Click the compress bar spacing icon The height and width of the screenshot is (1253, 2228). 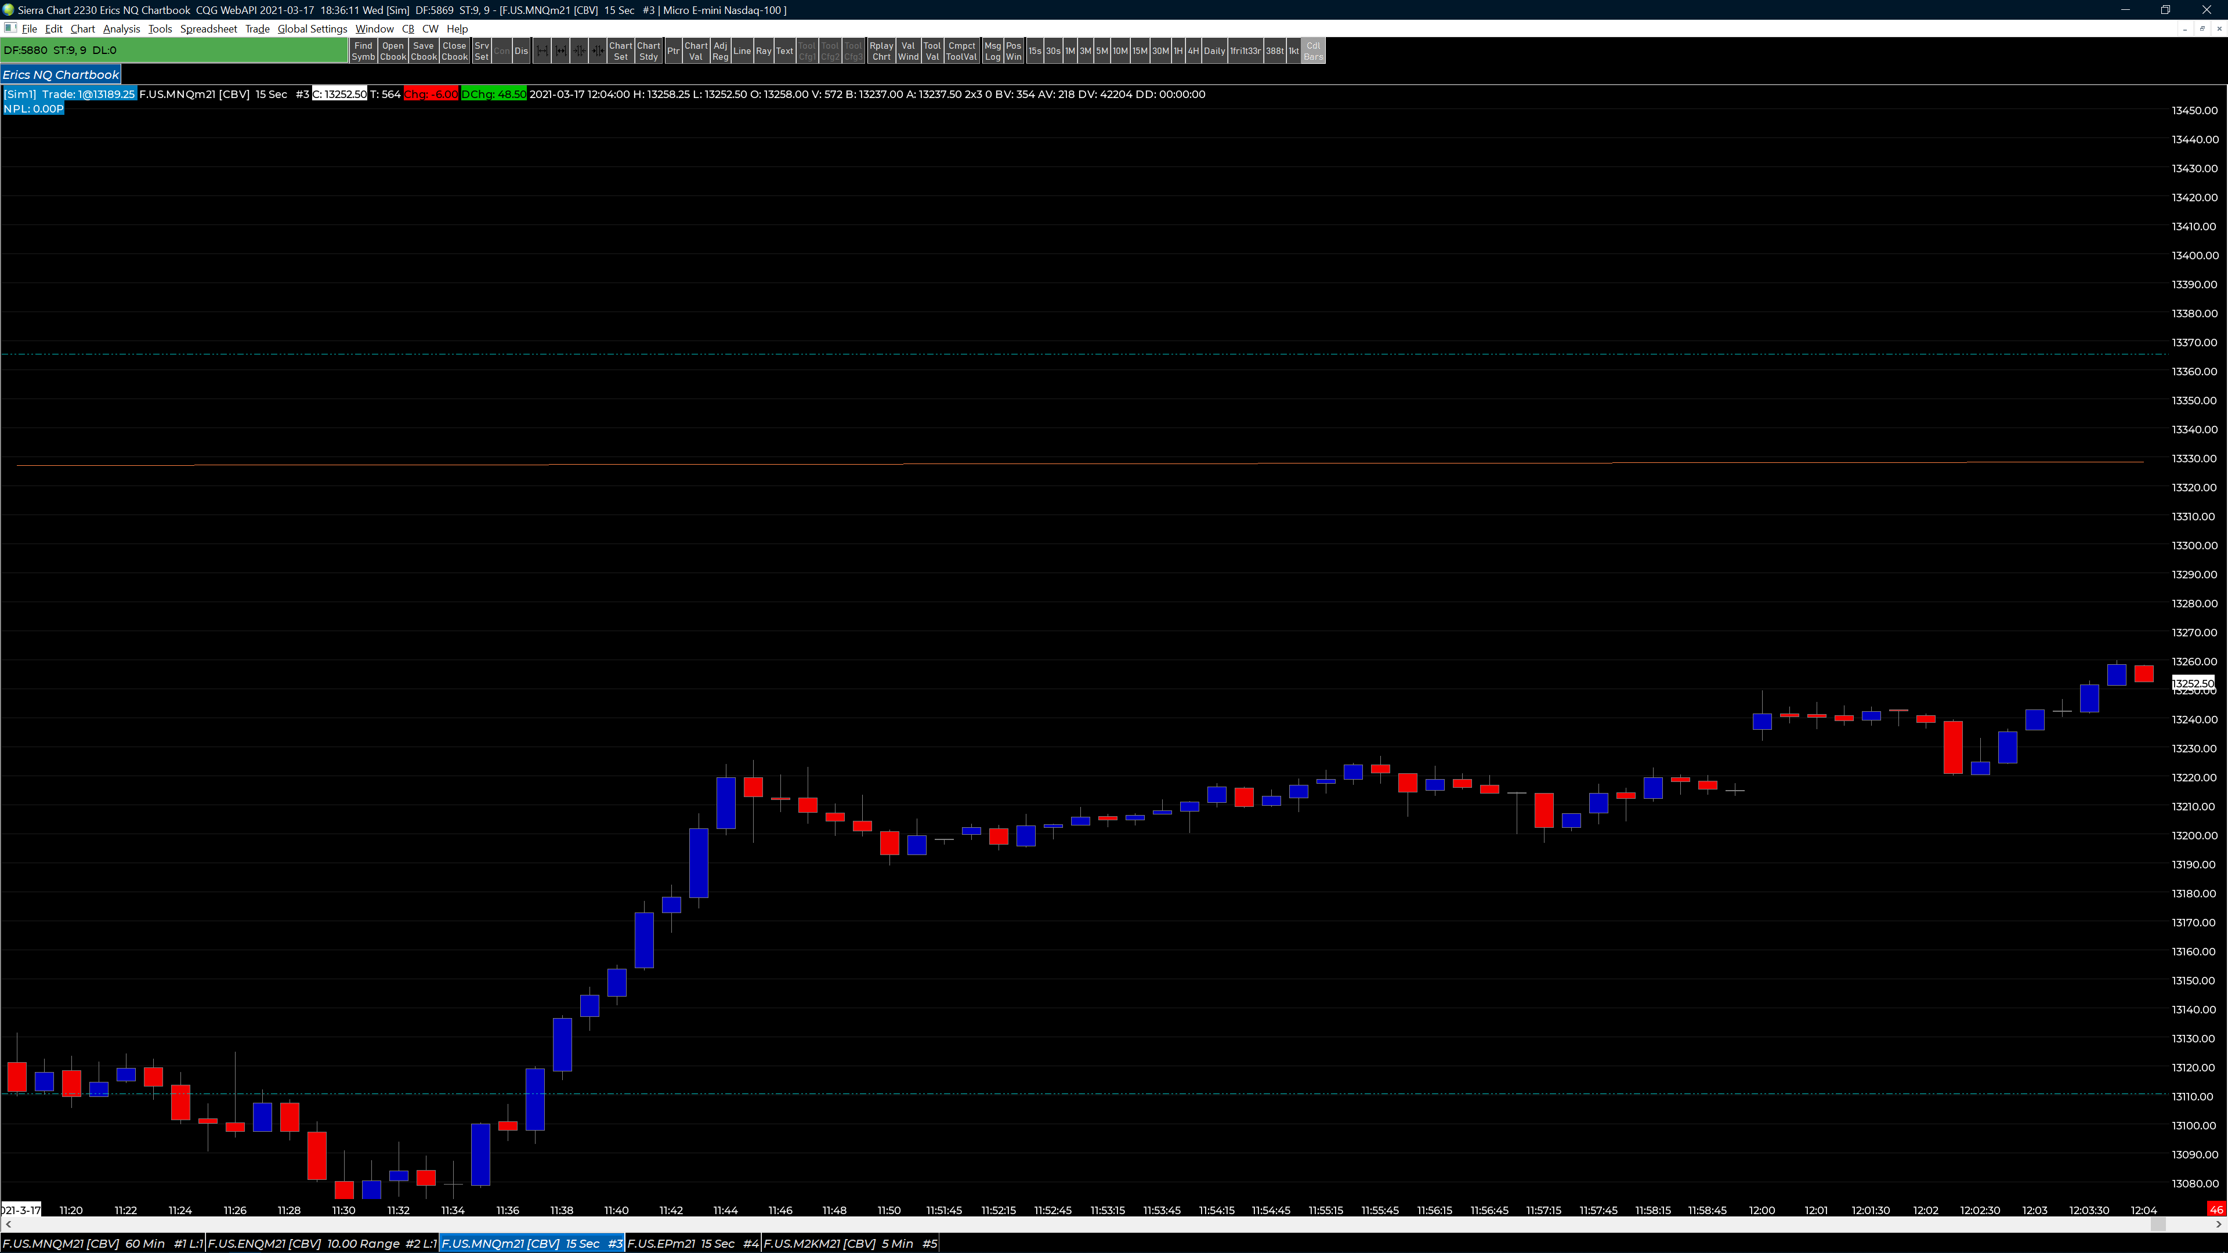coord(580,51)
